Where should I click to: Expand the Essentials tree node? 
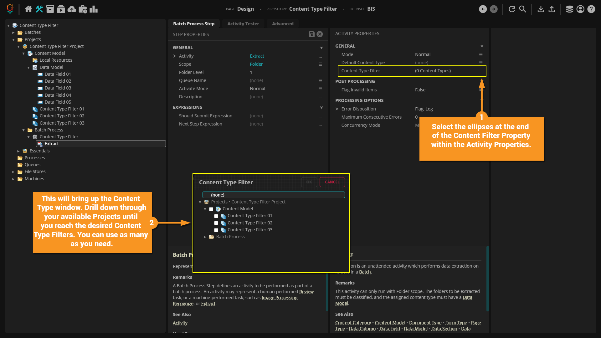point(18,151)
